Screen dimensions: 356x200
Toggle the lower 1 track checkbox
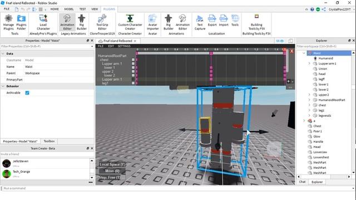133,67
